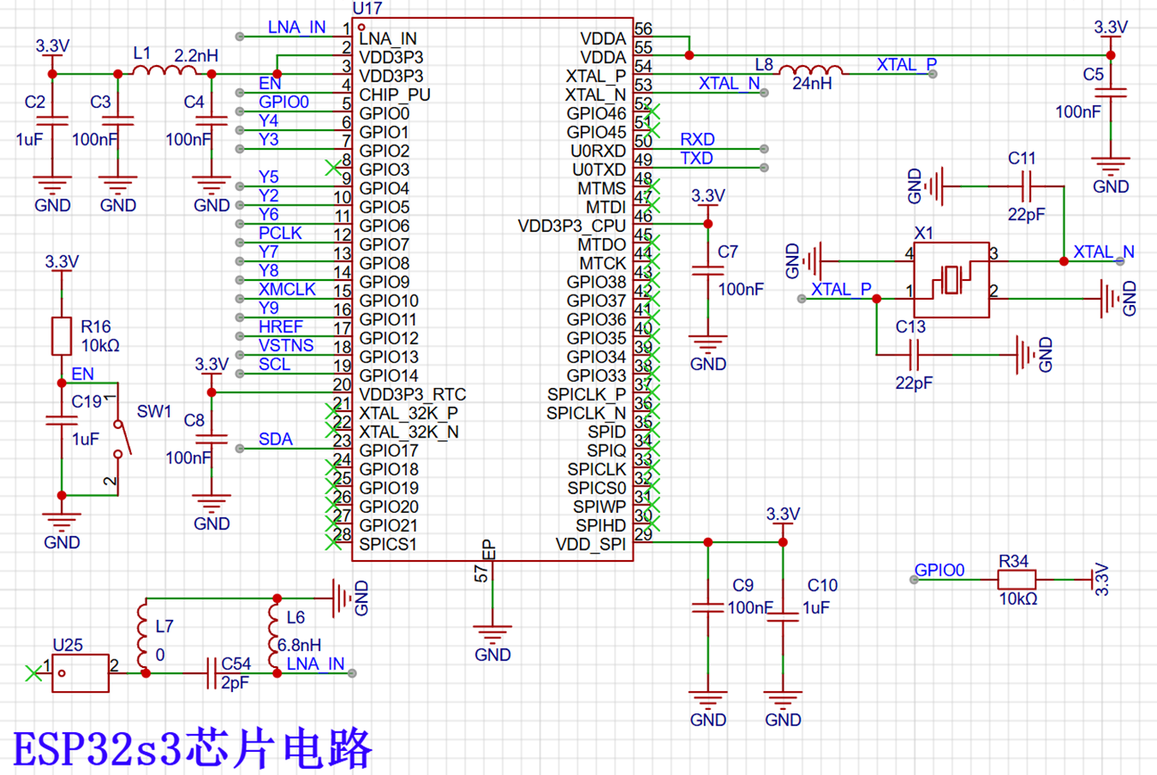Click the C5 capacitor symbol
This screenshot has width=1157, height=775.
[x=1111, y=92]
